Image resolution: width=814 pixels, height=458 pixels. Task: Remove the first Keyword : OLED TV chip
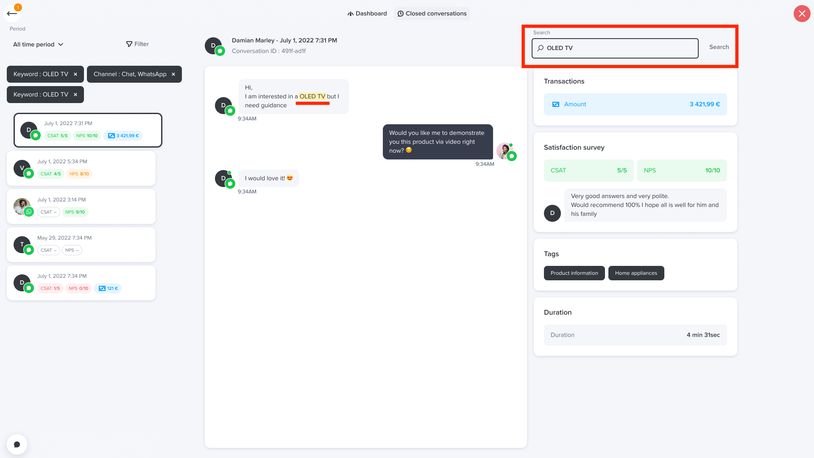[75, 74]
